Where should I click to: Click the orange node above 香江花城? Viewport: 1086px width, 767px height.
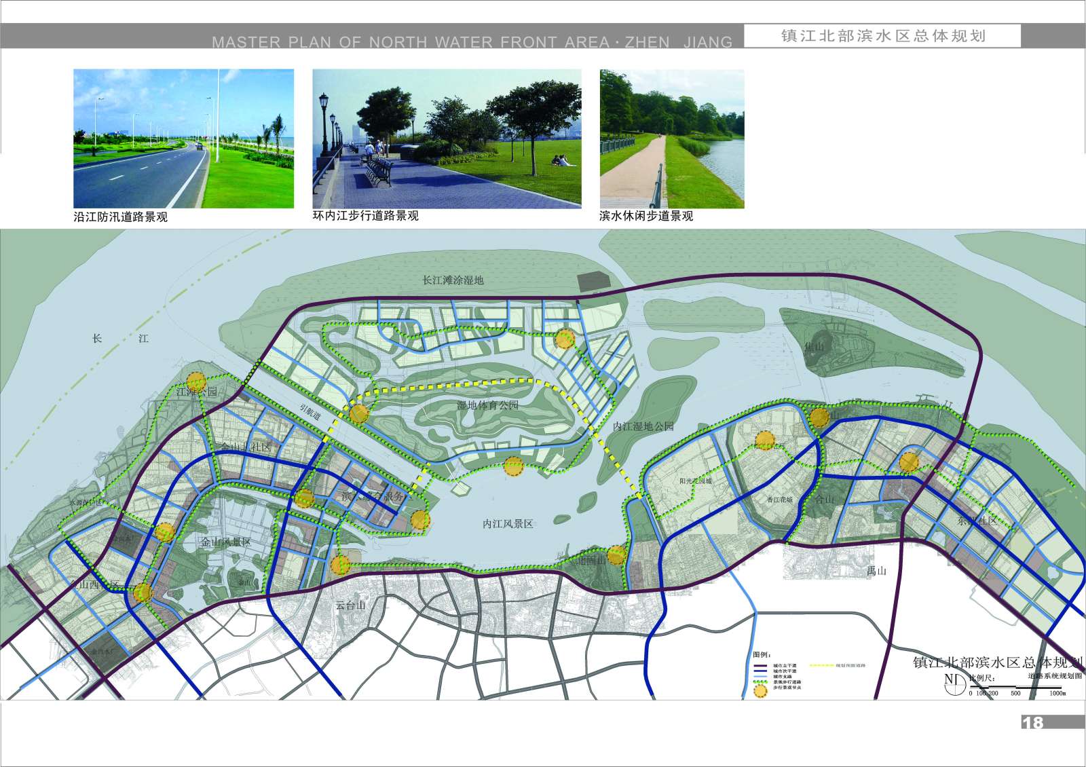pos(765,441)
